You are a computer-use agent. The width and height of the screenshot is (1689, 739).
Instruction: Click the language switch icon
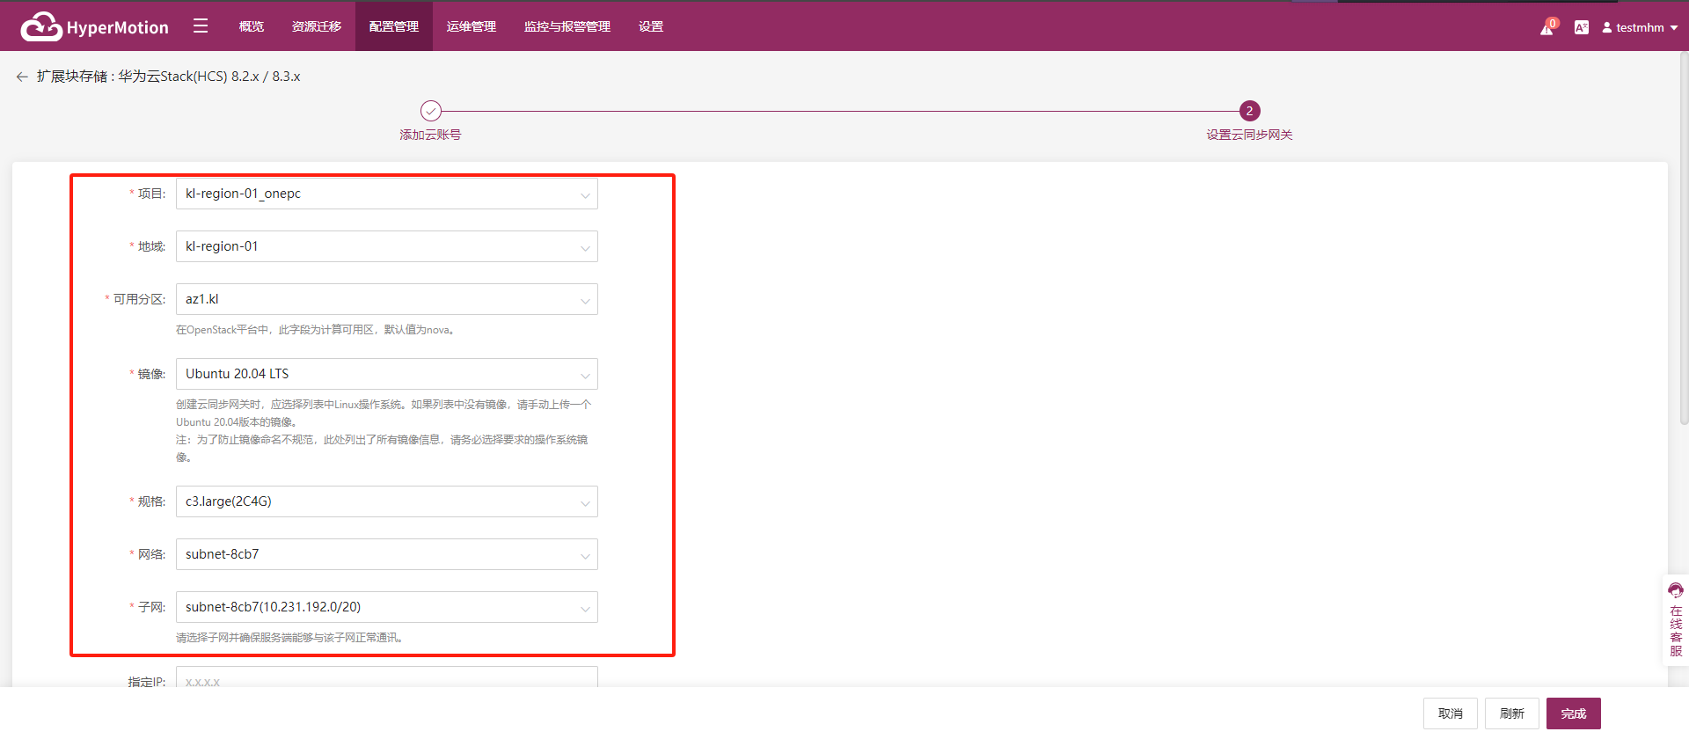(1582, 27)
